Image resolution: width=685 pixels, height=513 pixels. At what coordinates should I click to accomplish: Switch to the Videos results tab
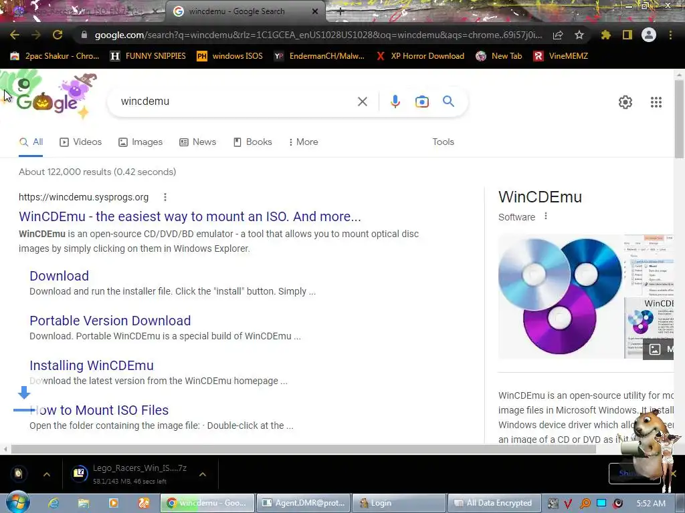tap(81, 142)
